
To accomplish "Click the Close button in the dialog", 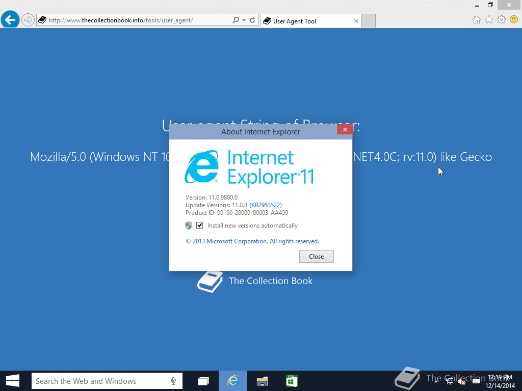I will coord(316,257).
